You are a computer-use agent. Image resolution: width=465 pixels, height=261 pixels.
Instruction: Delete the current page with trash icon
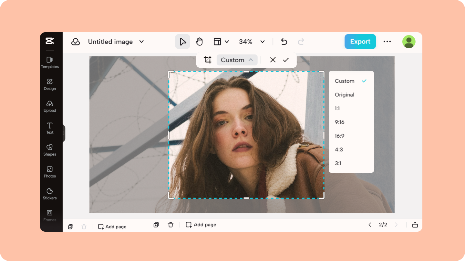coord(170,225)
